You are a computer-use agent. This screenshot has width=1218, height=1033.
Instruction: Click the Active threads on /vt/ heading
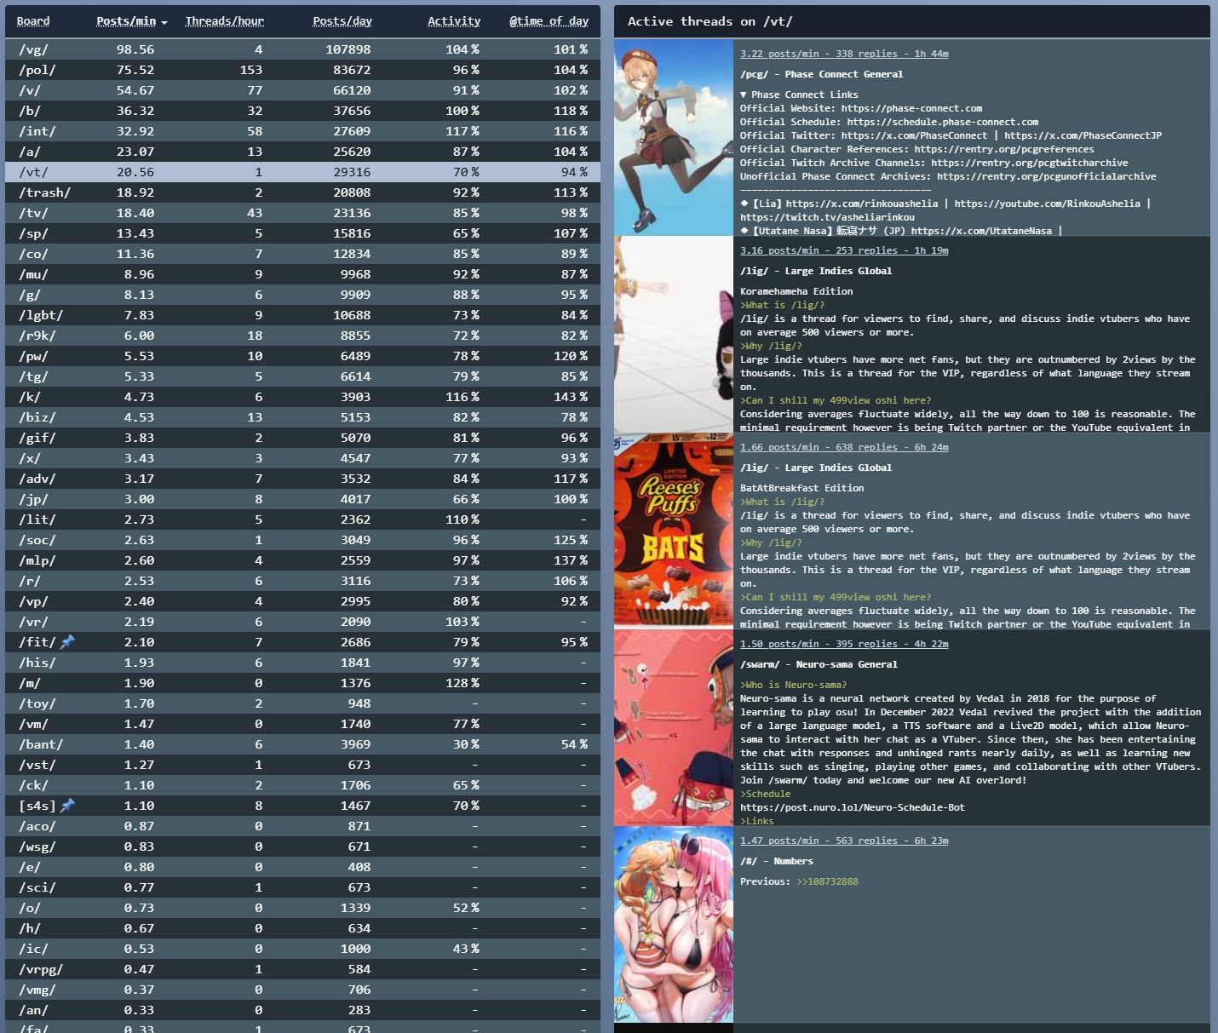(710, 21)
